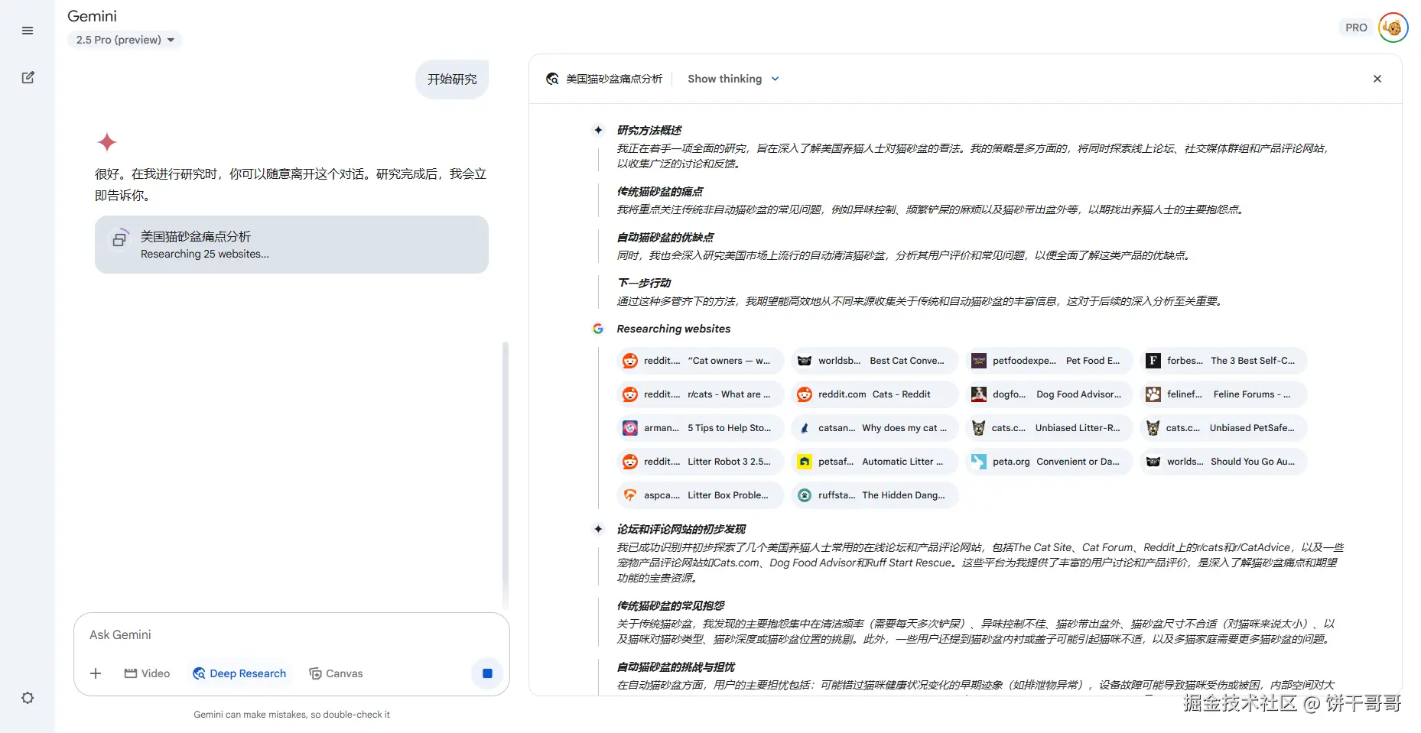
Task: Select the Canvas tool chip
Action: tap(336, 673)
